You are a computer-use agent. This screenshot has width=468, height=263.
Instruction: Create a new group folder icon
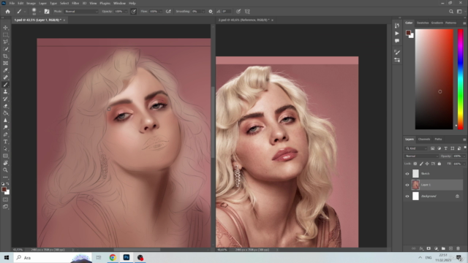pos(443,248)
